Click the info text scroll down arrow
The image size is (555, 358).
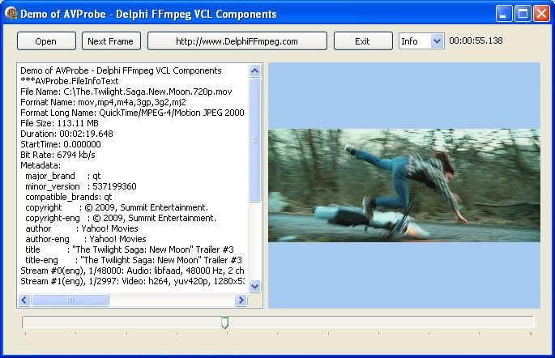coord(254,286)
